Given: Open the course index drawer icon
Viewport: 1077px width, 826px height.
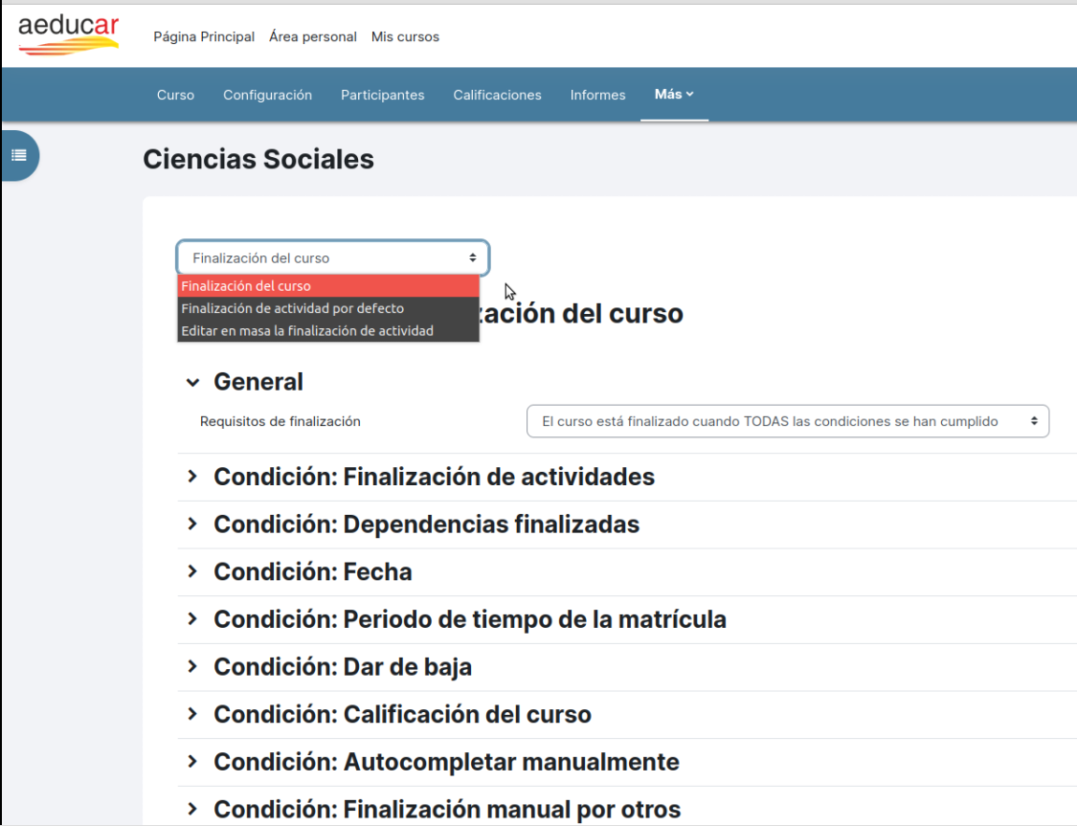Looking at the screenshot, I should [x=19, y=156].
